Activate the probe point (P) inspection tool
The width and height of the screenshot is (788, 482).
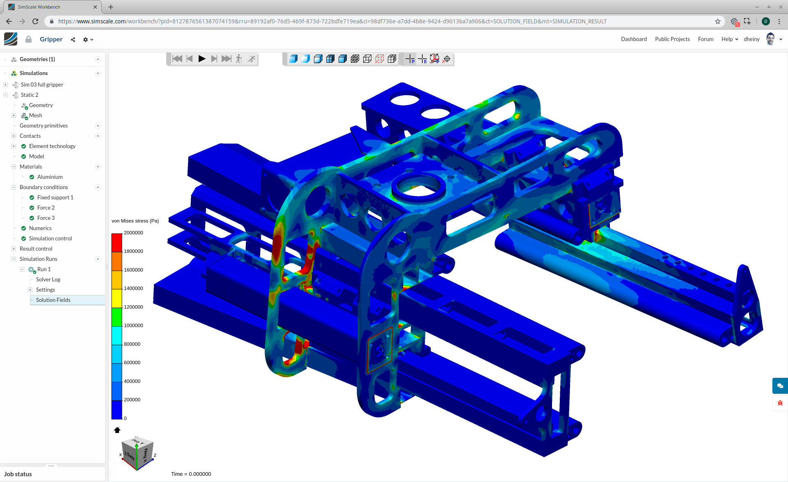[410, 59]
